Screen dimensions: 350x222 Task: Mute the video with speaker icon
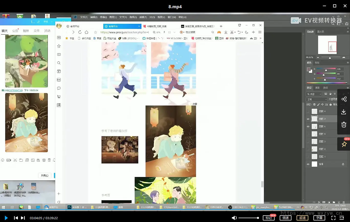click(x=234, y=218)
